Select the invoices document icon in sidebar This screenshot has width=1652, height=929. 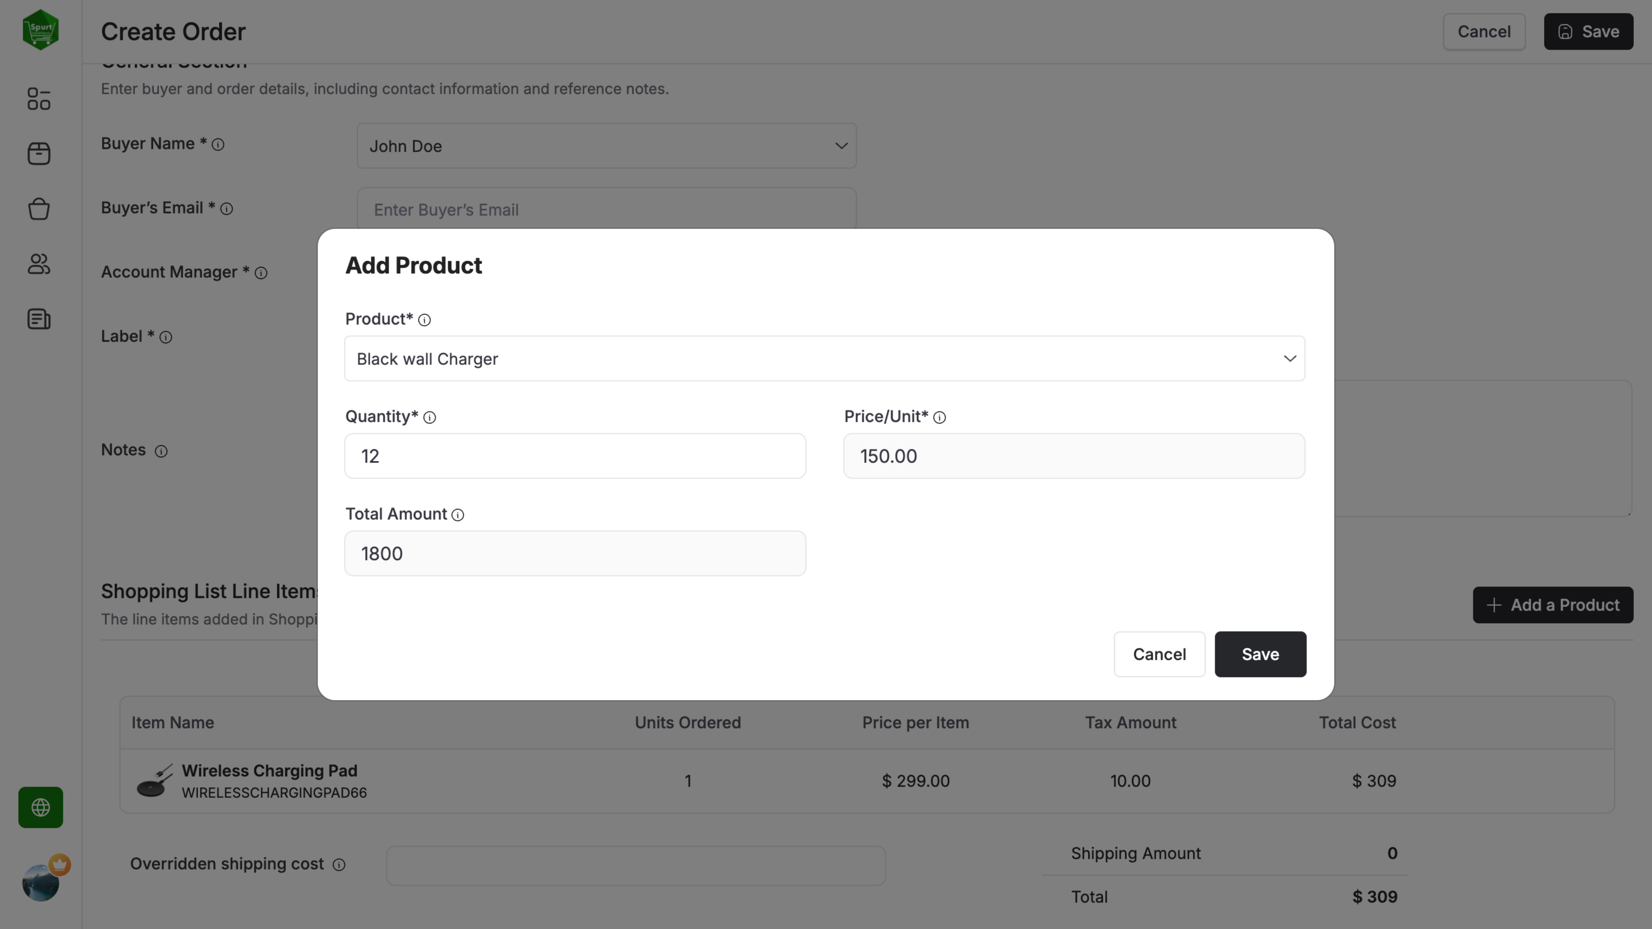click(x=39, y=318)
